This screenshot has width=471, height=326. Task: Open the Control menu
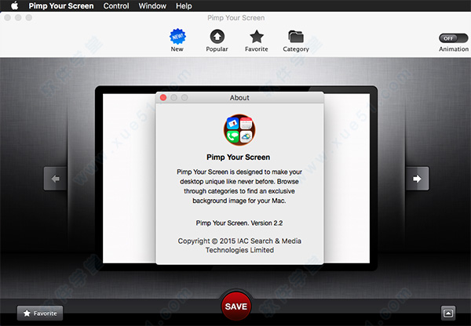(116, 5)
